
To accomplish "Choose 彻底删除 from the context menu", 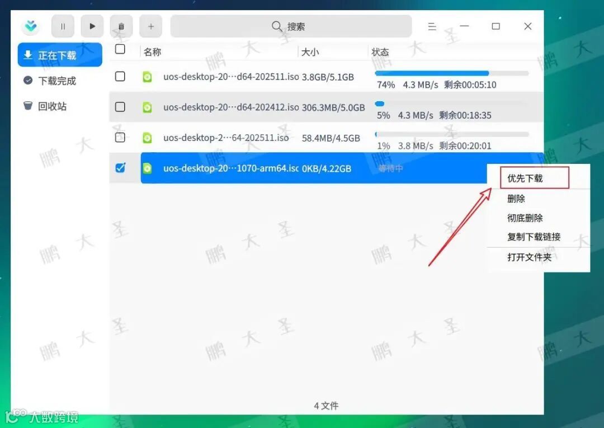I will click(x=525, y=218).
